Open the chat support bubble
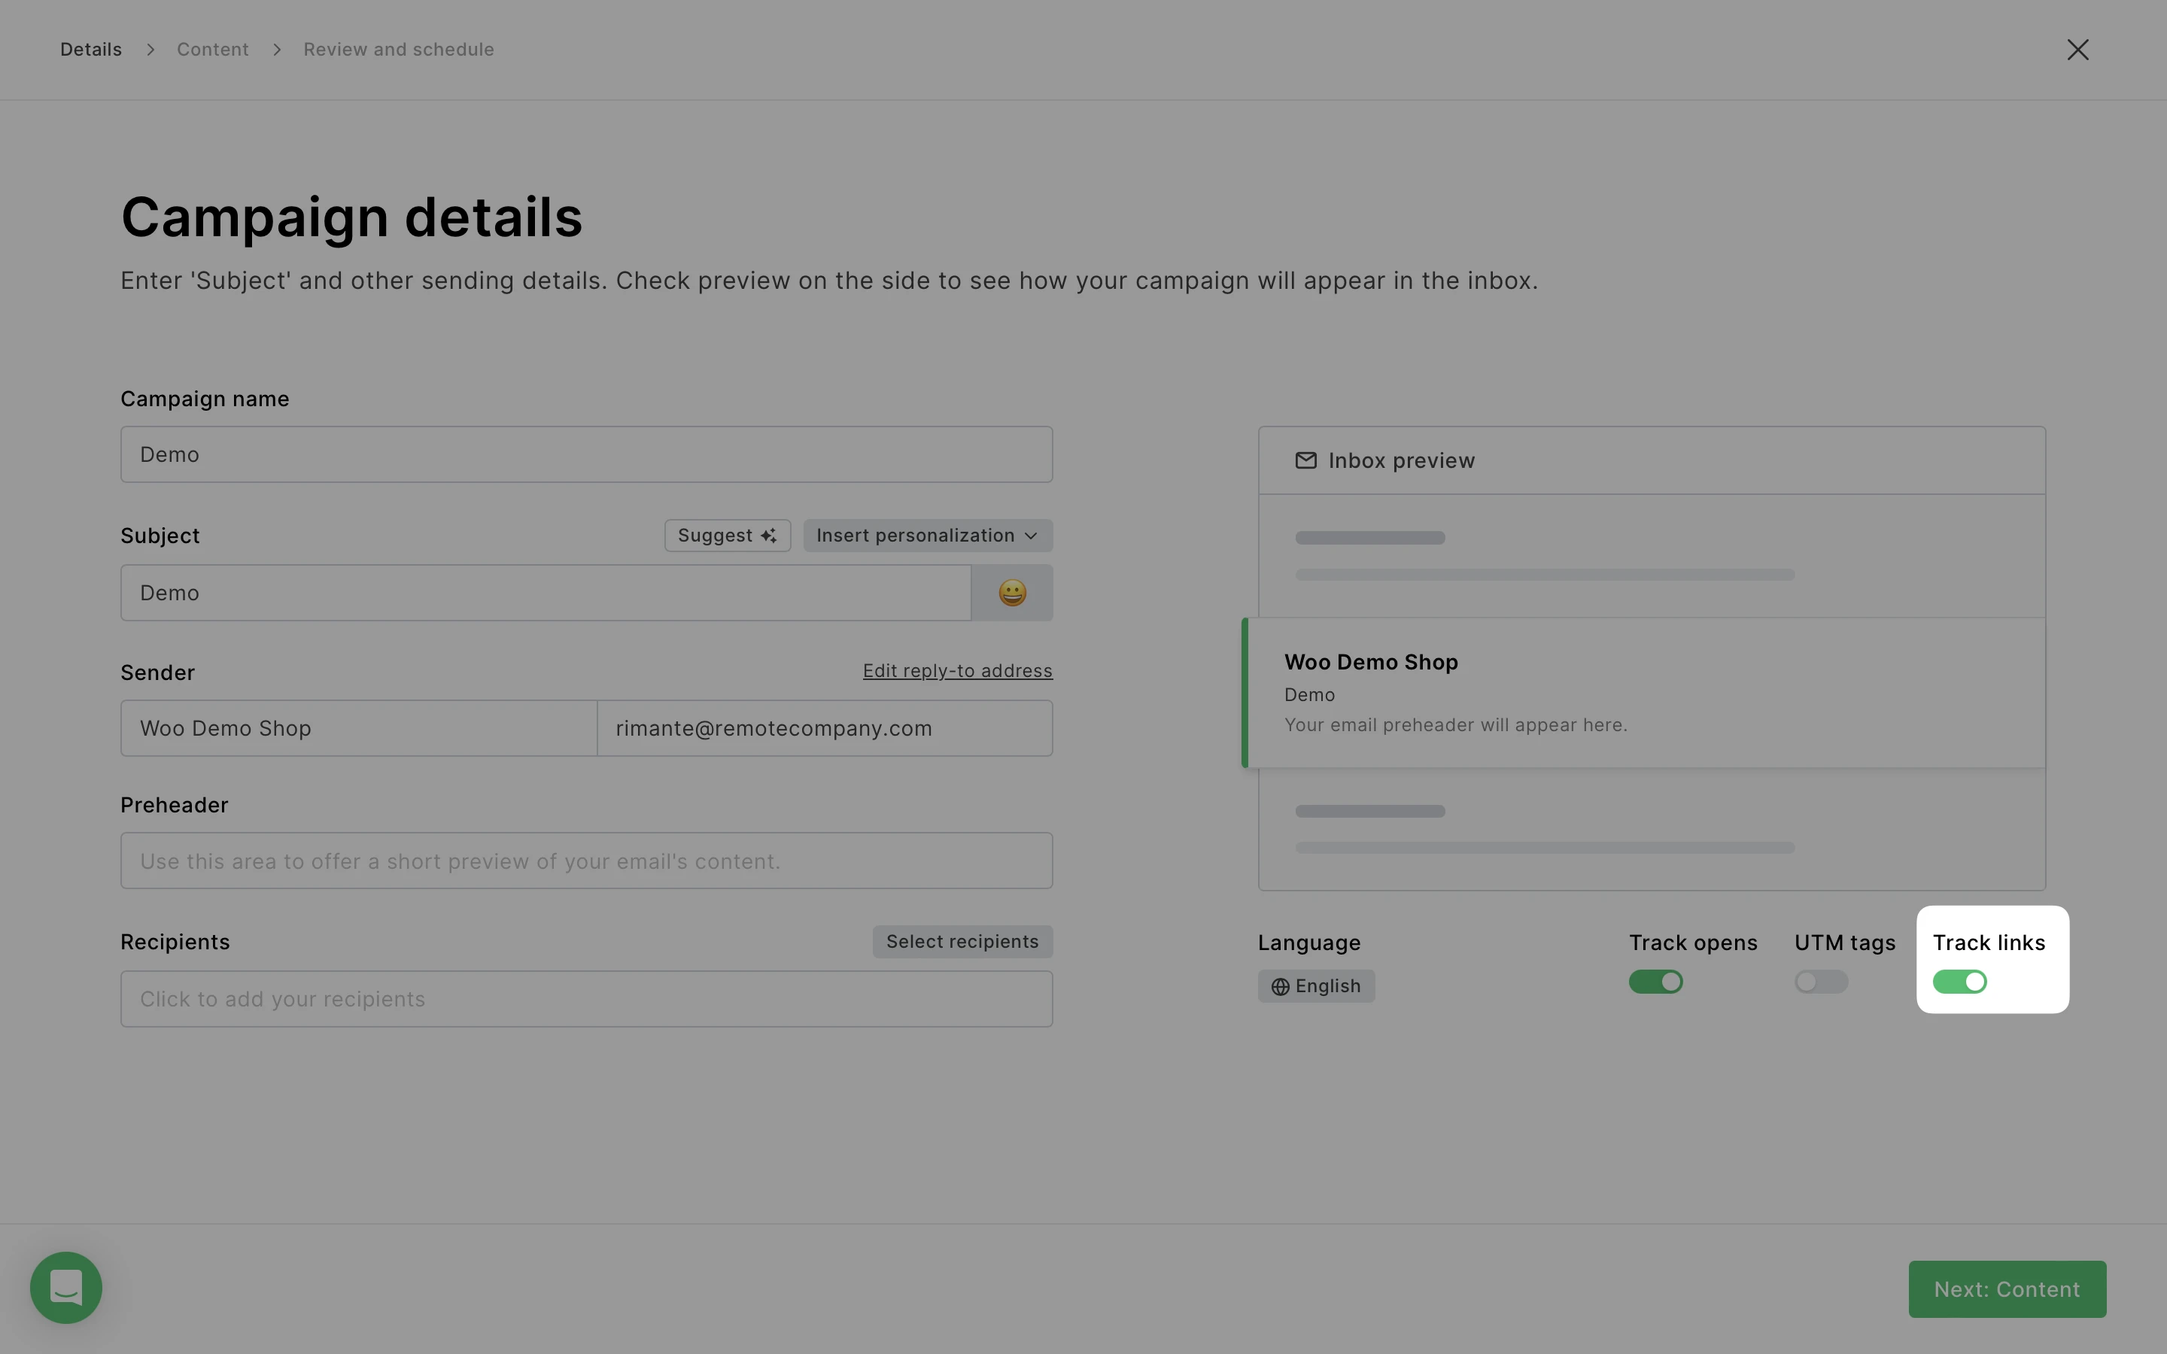Screen dimensions: 2167x1354 click(x=66, y=1287)
